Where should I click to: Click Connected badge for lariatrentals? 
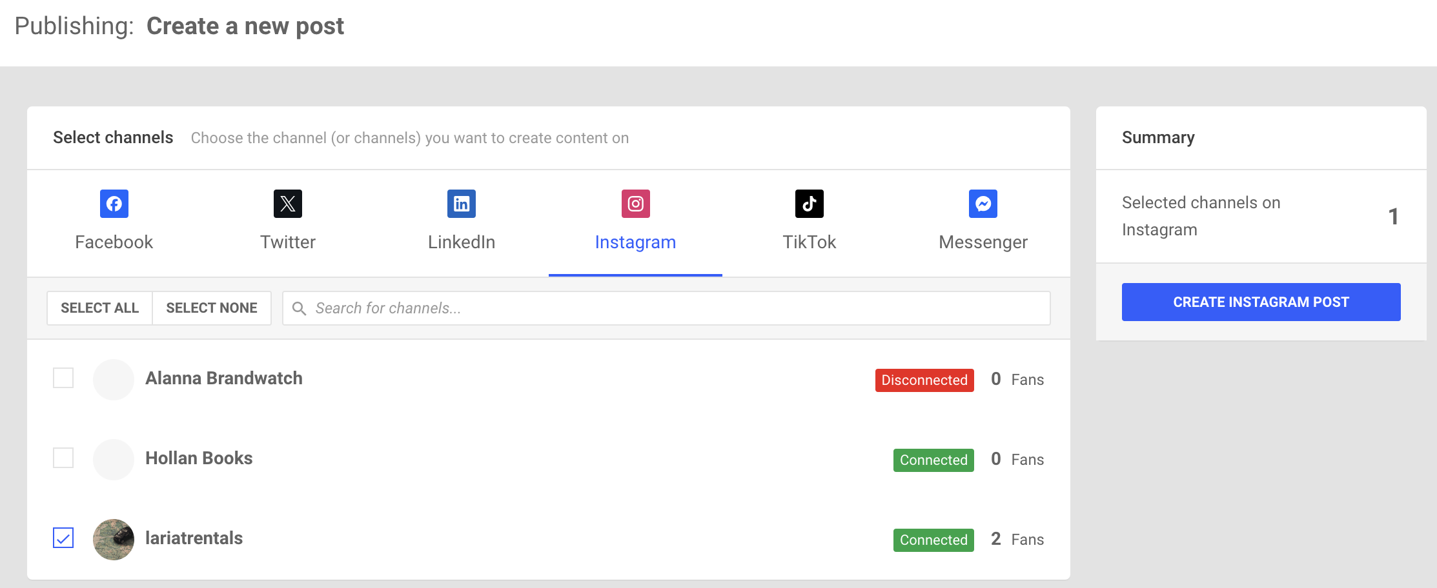pos(933,540)
